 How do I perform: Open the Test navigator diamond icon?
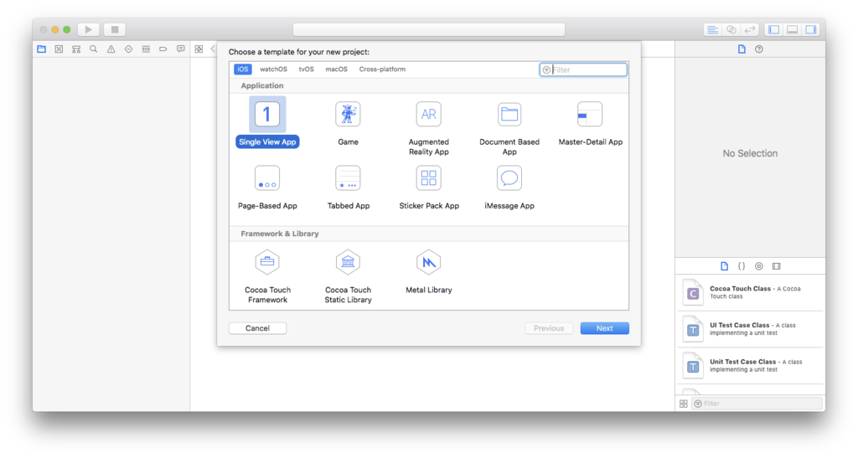click(x=128, y=49)
